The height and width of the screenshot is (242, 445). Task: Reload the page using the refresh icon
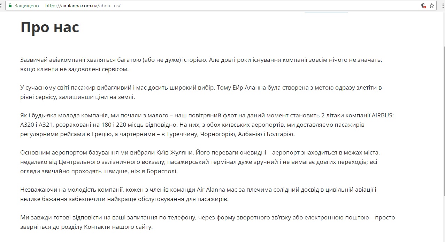(x=1, y=6)
